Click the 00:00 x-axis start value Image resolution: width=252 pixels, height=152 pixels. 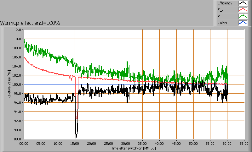click(24, 143)
